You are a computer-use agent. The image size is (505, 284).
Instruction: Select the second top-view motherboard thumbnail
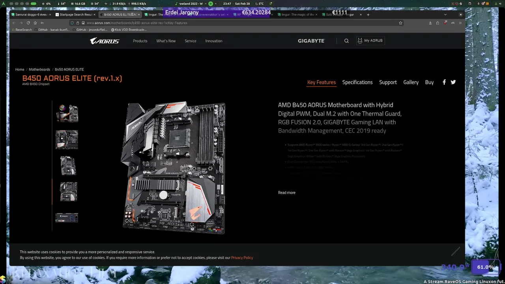67,140
